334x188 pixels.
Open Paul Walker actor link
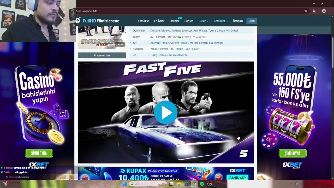click(200, 31)
